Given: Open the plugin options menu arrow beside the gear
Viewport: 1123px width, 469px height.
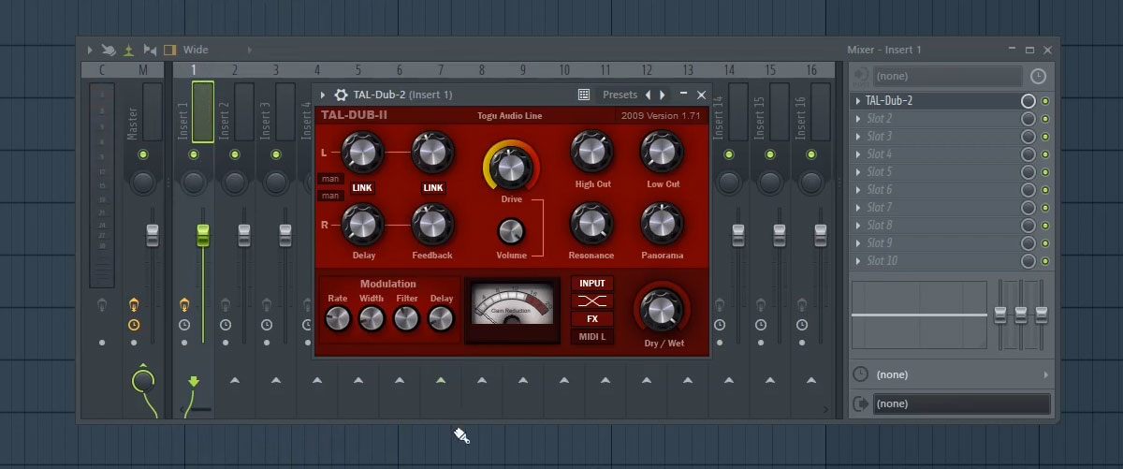Looking at the screenshot, I should [x=323, y=95].
